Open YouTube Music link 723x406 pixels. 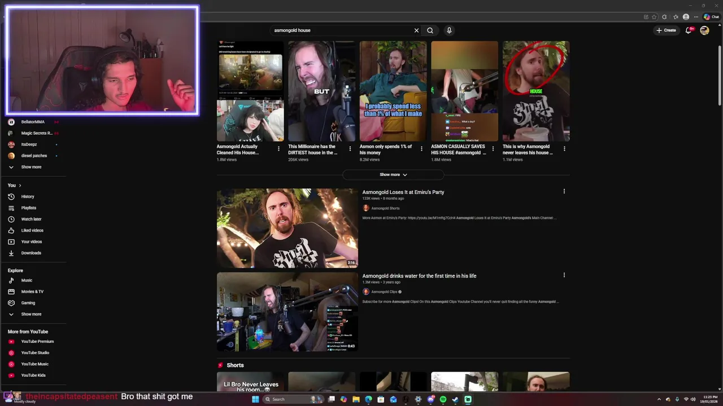[x=34, y=364]
